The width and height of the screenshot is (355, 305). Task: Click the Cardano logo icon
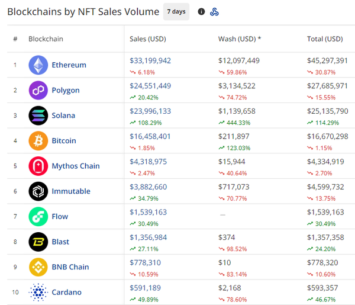tap(38, 292)
